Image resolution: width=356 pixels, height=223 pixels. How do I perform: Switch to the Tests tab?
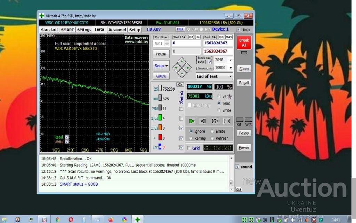99,29
